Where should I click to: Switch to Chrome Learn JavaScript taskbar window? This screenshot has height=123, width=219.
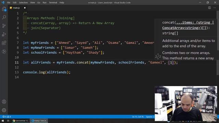point(21,121)
